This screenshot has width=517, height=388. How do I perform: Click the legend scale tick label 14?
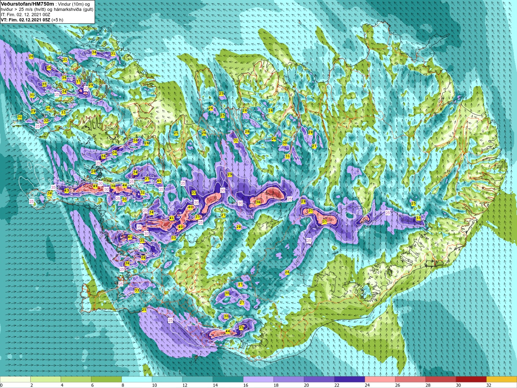(x=215, y=385)
